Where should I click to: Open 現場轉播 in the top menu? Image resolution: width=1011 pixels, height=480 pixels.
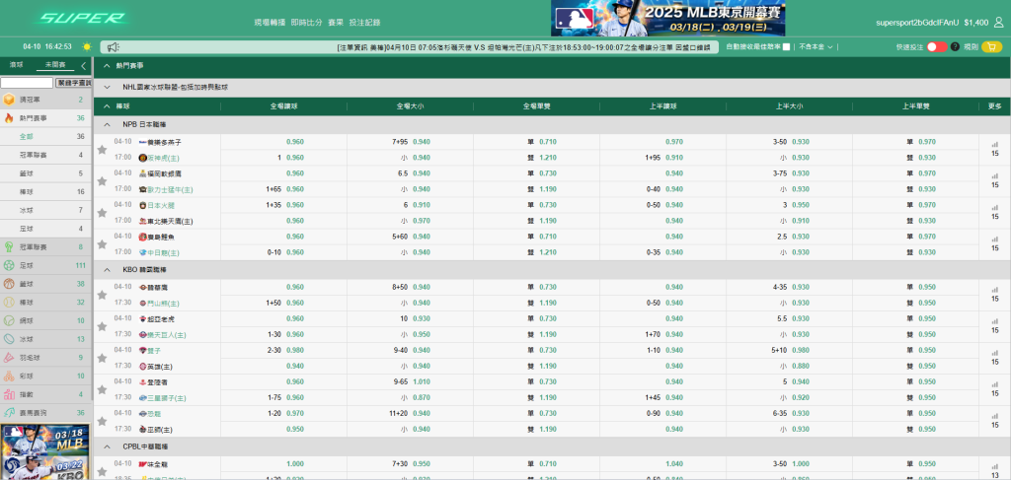coord(270,23)
